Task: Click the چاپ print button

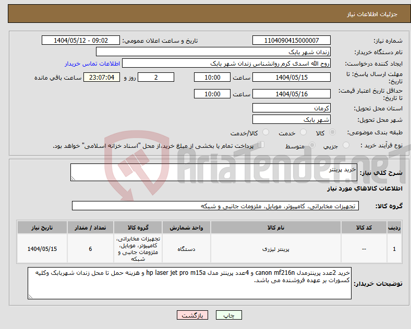Action: (x=229, y=315)
